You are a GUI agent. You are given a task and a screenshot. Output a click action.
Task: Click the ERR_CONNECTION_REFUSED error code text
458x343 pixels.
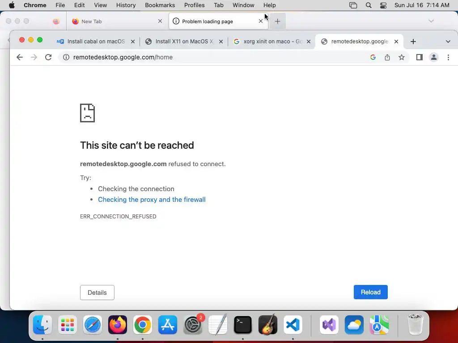click(x=118, y=217)
